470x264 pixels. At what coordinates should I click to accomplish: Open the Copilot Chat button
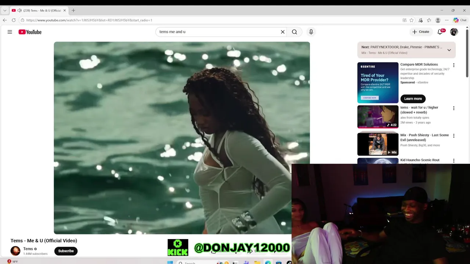coord(460,20)
